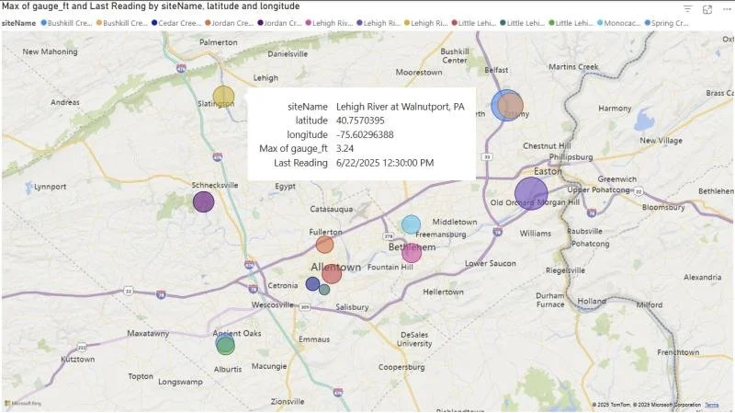
Task: Click tooltip gauge value 3.24
Action: pyautogui.click(x=345, y=149)
